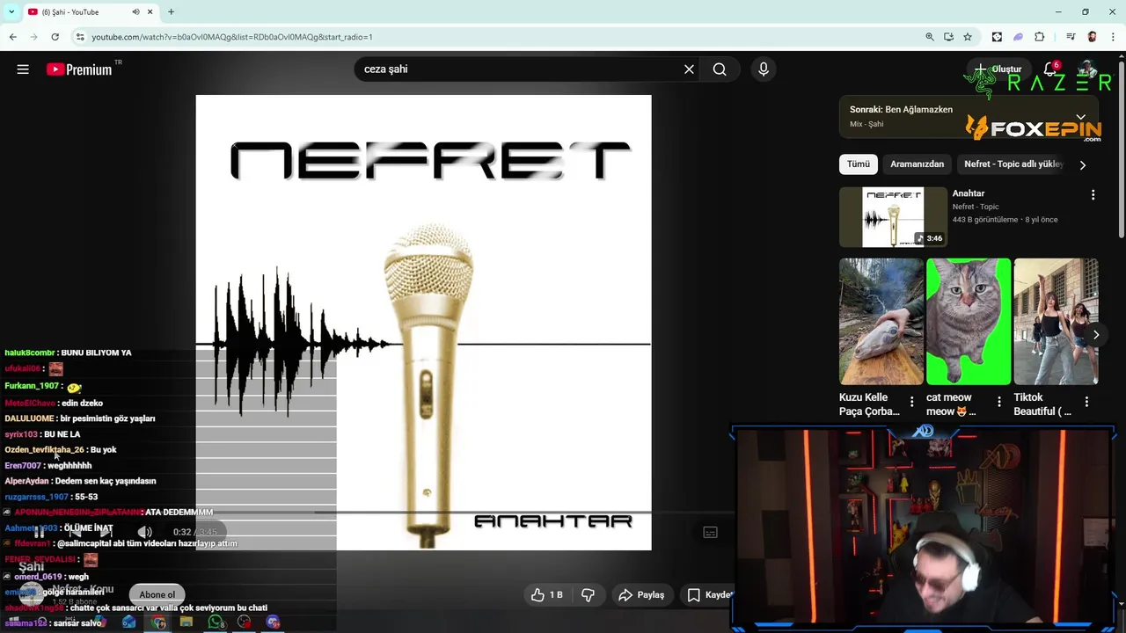This screenshot has width=1126, height=633.
Task: Show more filter chips with arrow
Action: 1082,164
